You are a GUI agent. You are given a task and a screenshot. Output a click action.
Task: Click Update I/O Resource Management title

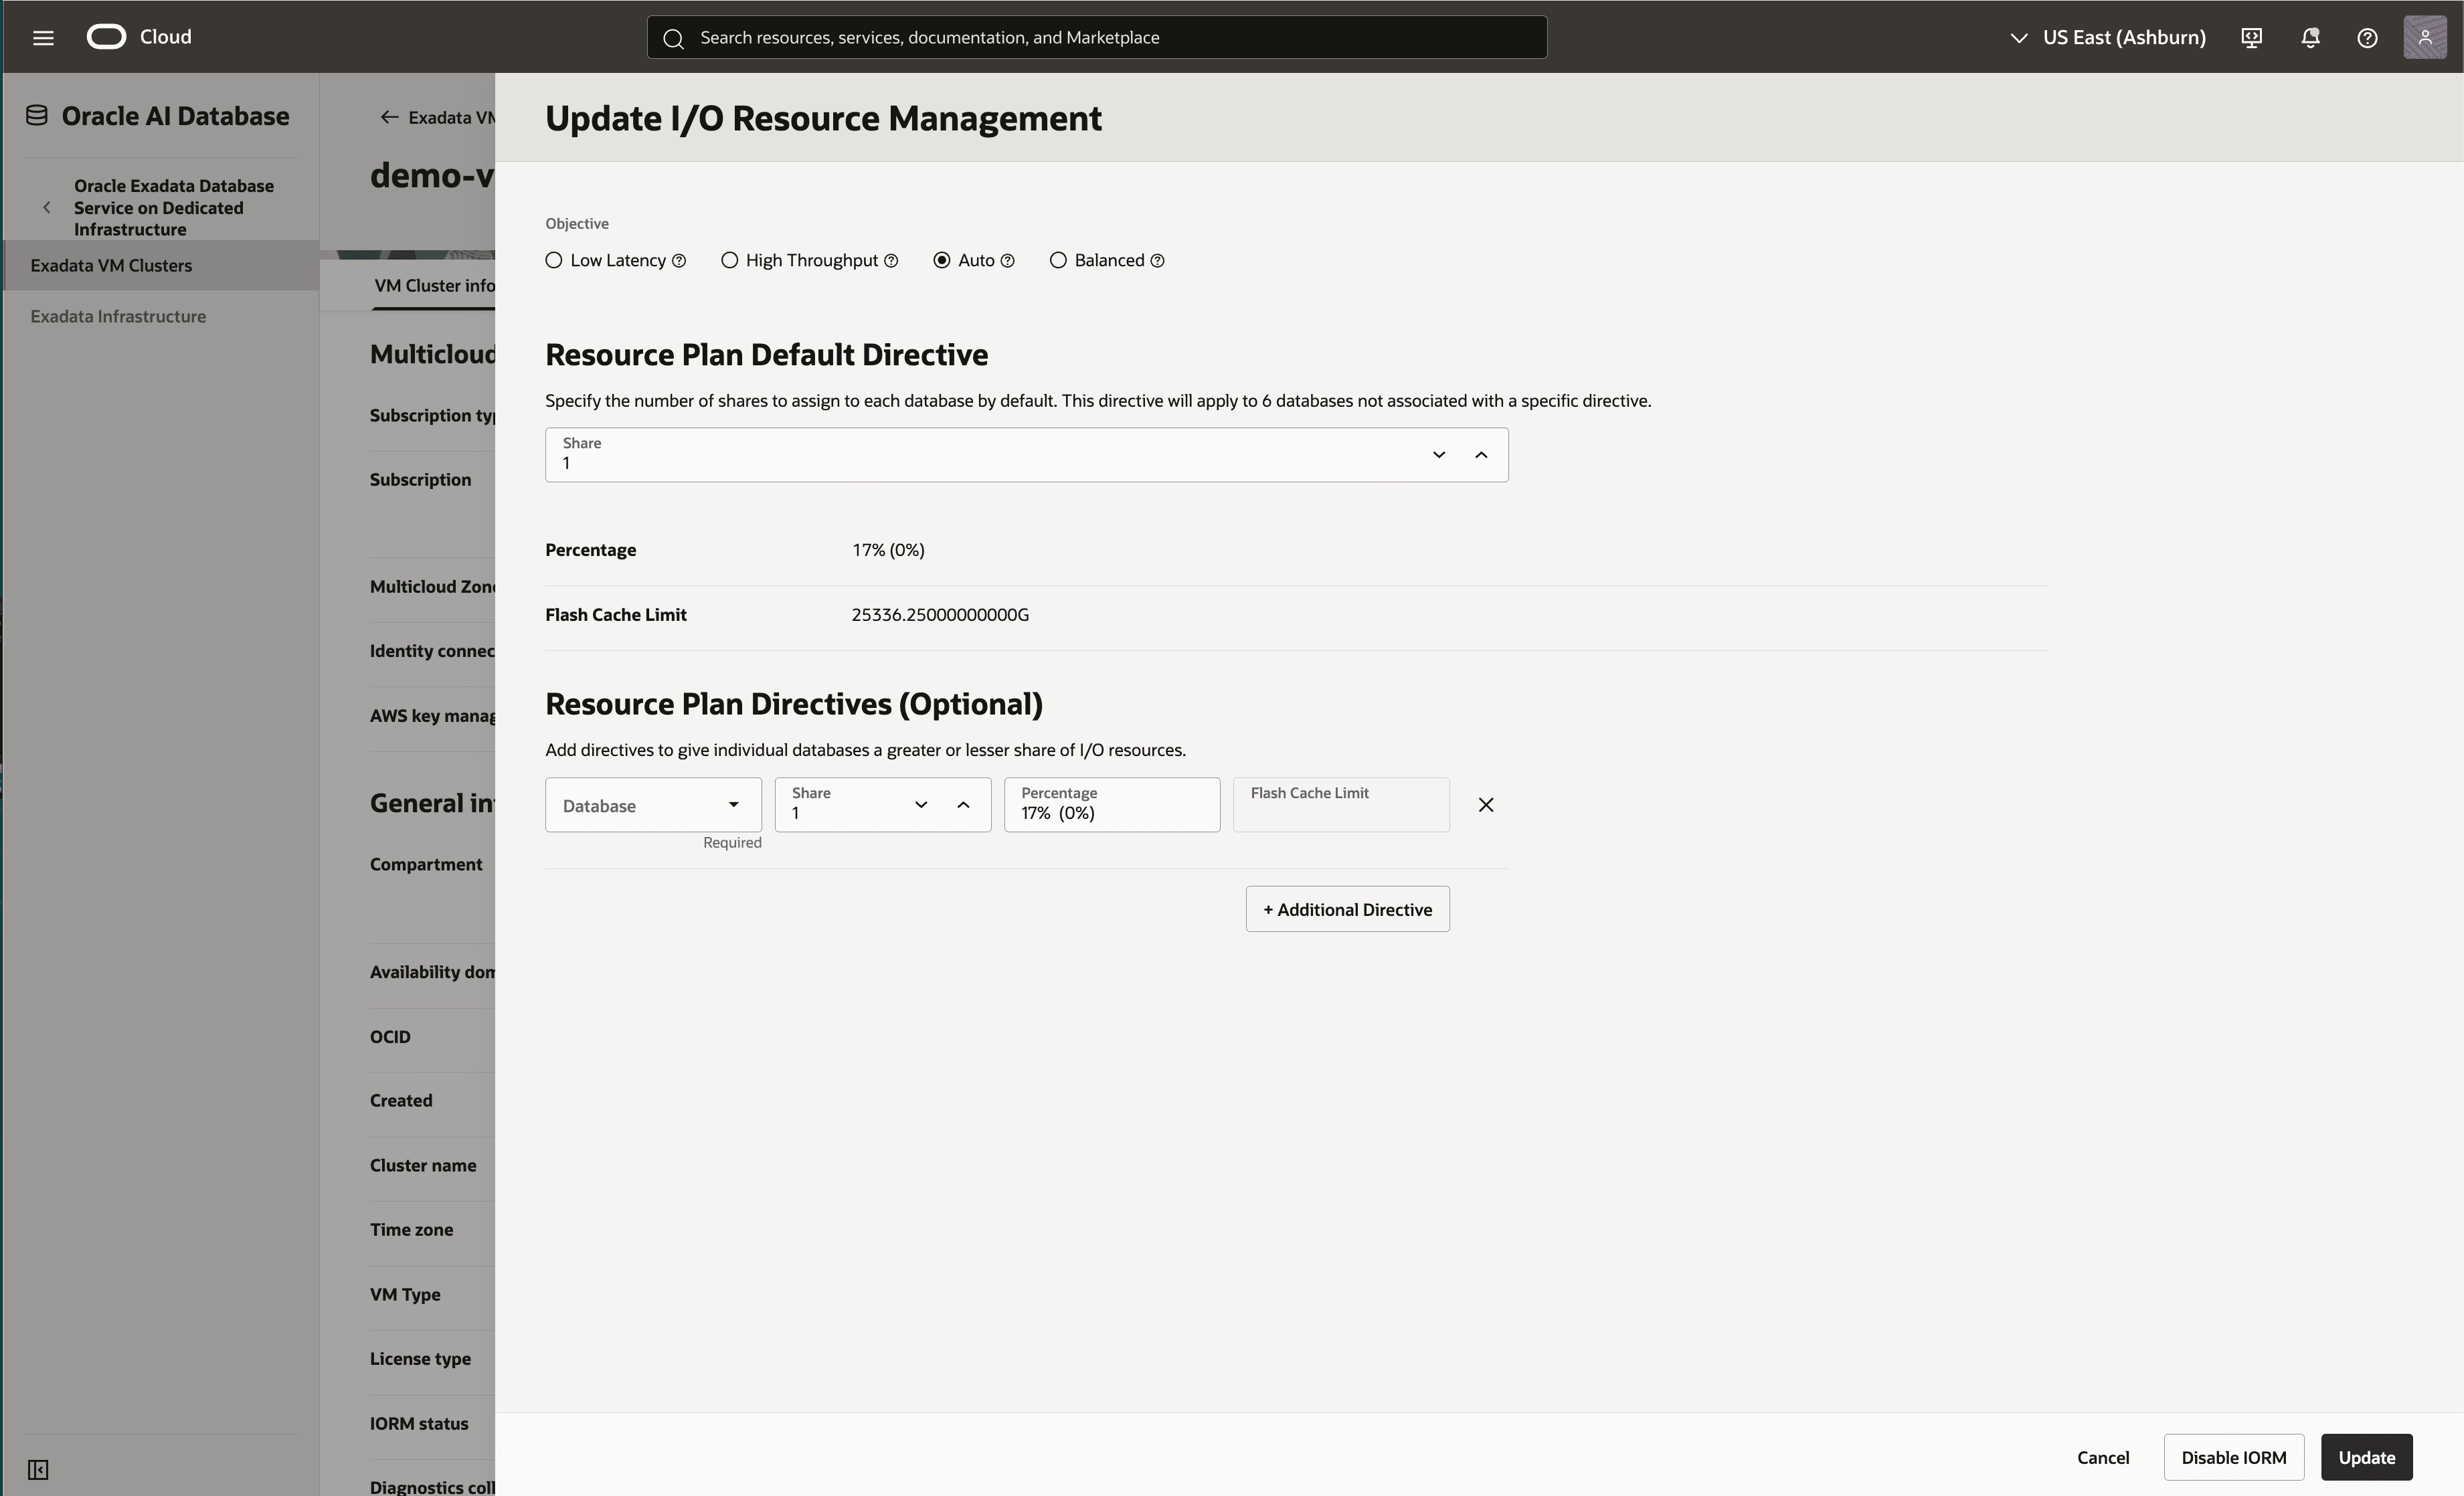tap(823, 118)
